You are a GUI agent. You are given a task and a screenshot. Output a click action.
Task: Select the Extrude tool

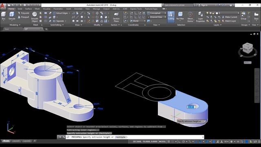[x=12, y=16]
